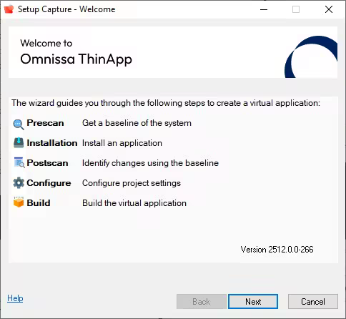The height and width of the screenshot is (319, 346).
Task: Click 'Identify changes using the baseline' text
Action: click(150, 163)
